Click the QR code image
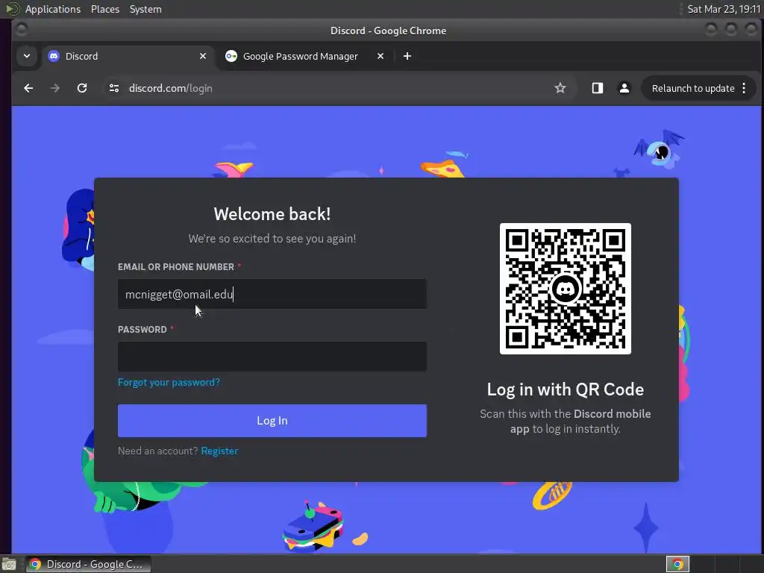764x573 pixels. click(x=566, y=289)
